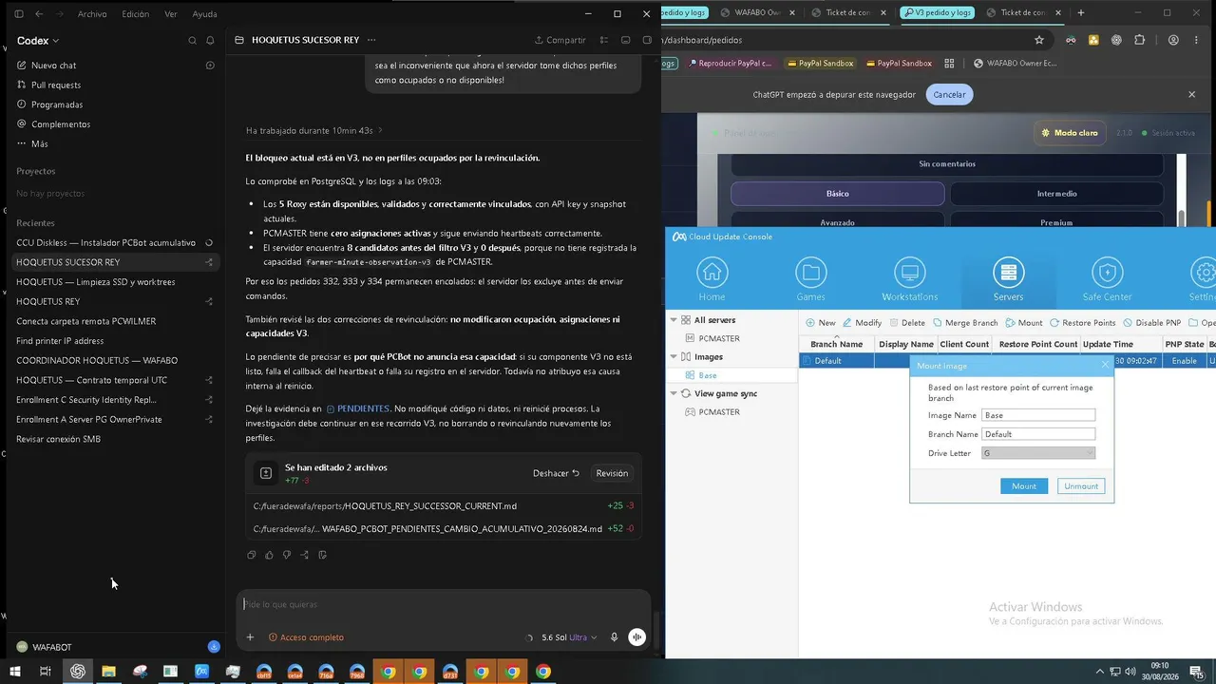Click the Deshacer button
Screen dimensions: 1216x684
click(x=556, y=473)
